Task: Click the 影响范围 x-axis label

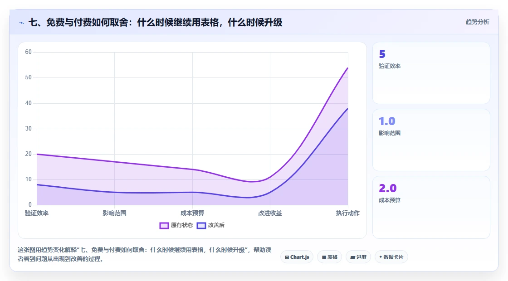Action: coord(114,213)
